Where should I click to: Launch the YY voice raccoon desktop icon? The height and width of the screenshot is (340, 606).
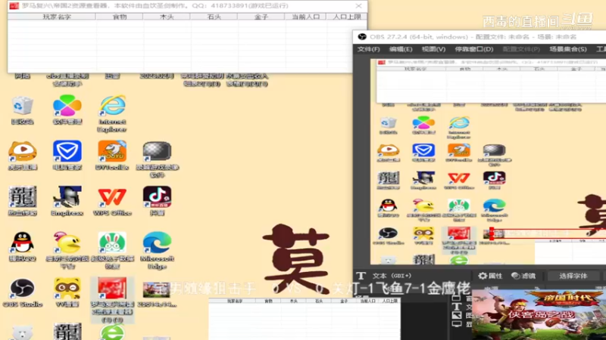click(67, 288)
